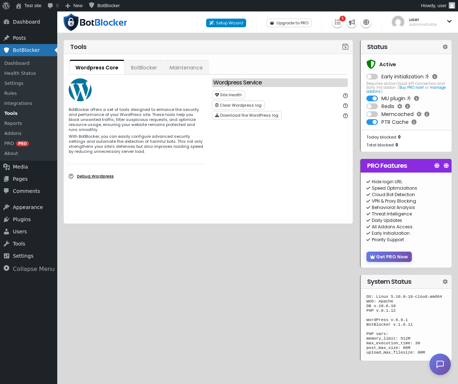The height and width of the screenshot is (384, 458).
Task: Go to Users in the sidebar
Action: pyautogui.click(x=29, y=232)
